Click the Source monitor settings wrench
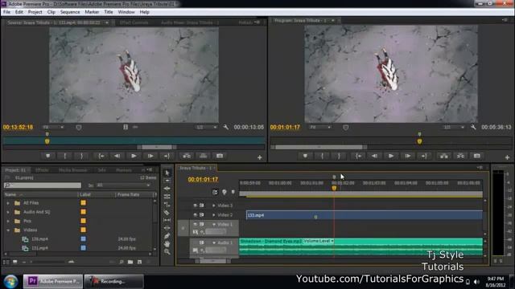The image size is (515, 289). point(225,127)
